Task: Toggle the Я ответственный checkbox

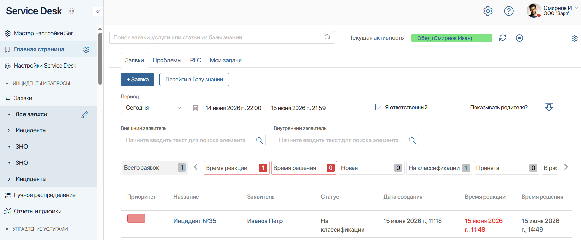Action: (379, 107)
